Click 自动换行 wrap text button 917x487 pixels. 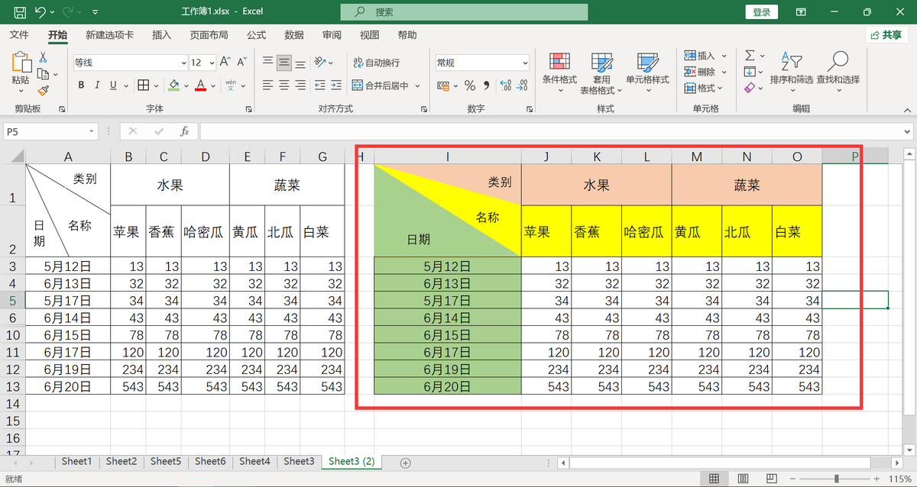[x=376, y=63]
